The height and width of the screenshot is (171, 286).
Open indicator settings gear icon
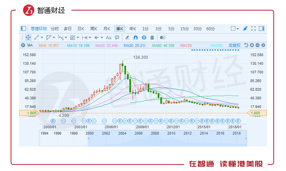point(263,45)
